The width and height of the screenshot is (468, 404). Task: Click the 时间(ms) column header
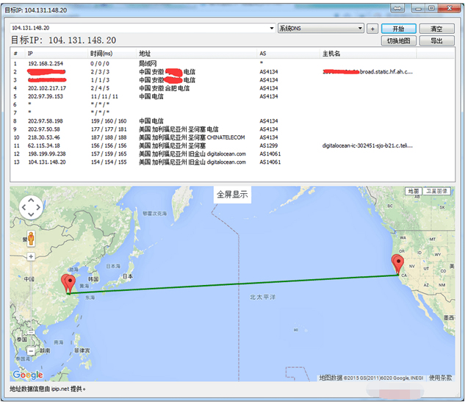112,54
